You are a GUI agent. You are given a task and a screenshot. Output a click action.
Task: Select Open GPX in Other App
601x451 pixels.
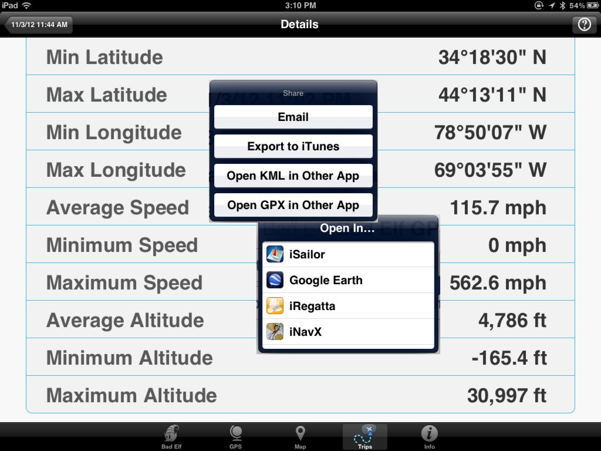293,205
